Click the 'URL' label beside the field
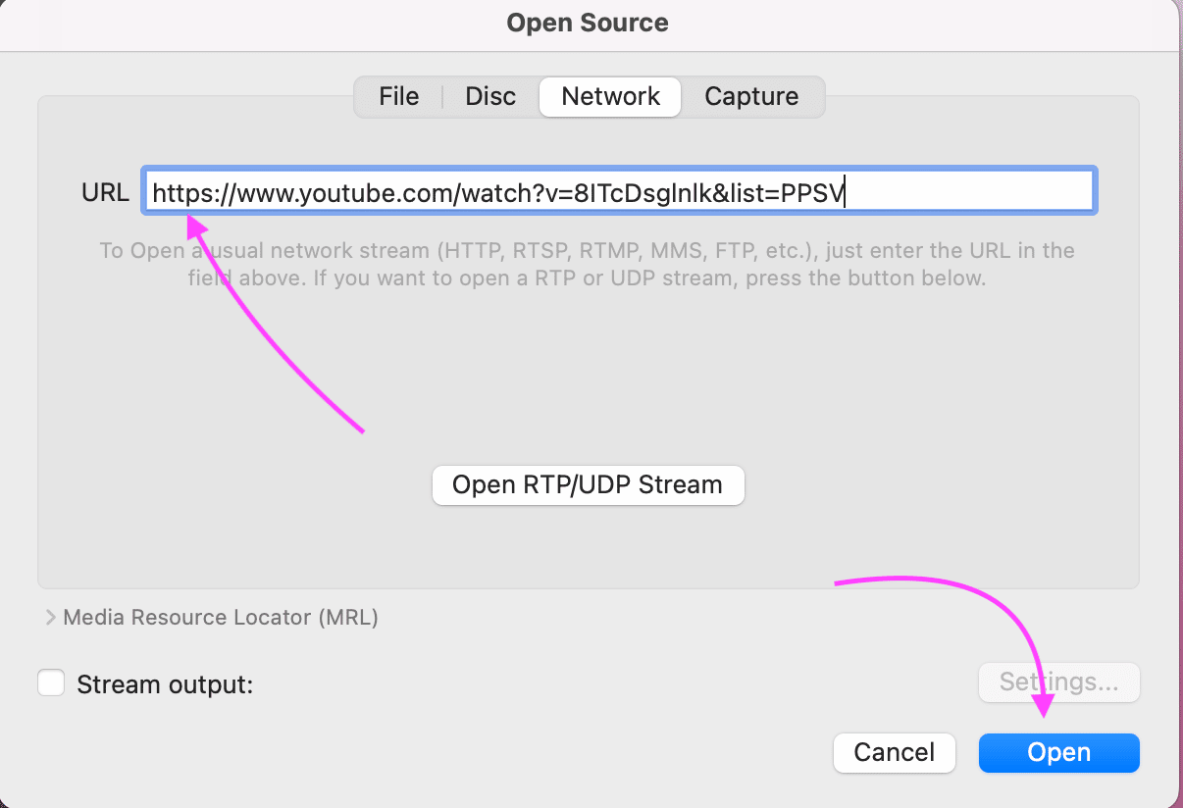 (x=105, y=193)
